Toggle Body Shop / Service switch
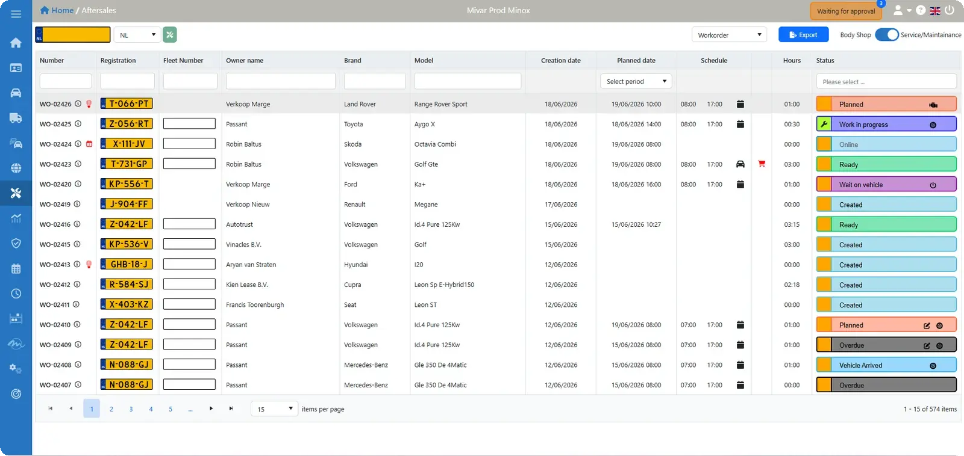The width and height of the screenshot is (964, 456). tap(887, 35)
